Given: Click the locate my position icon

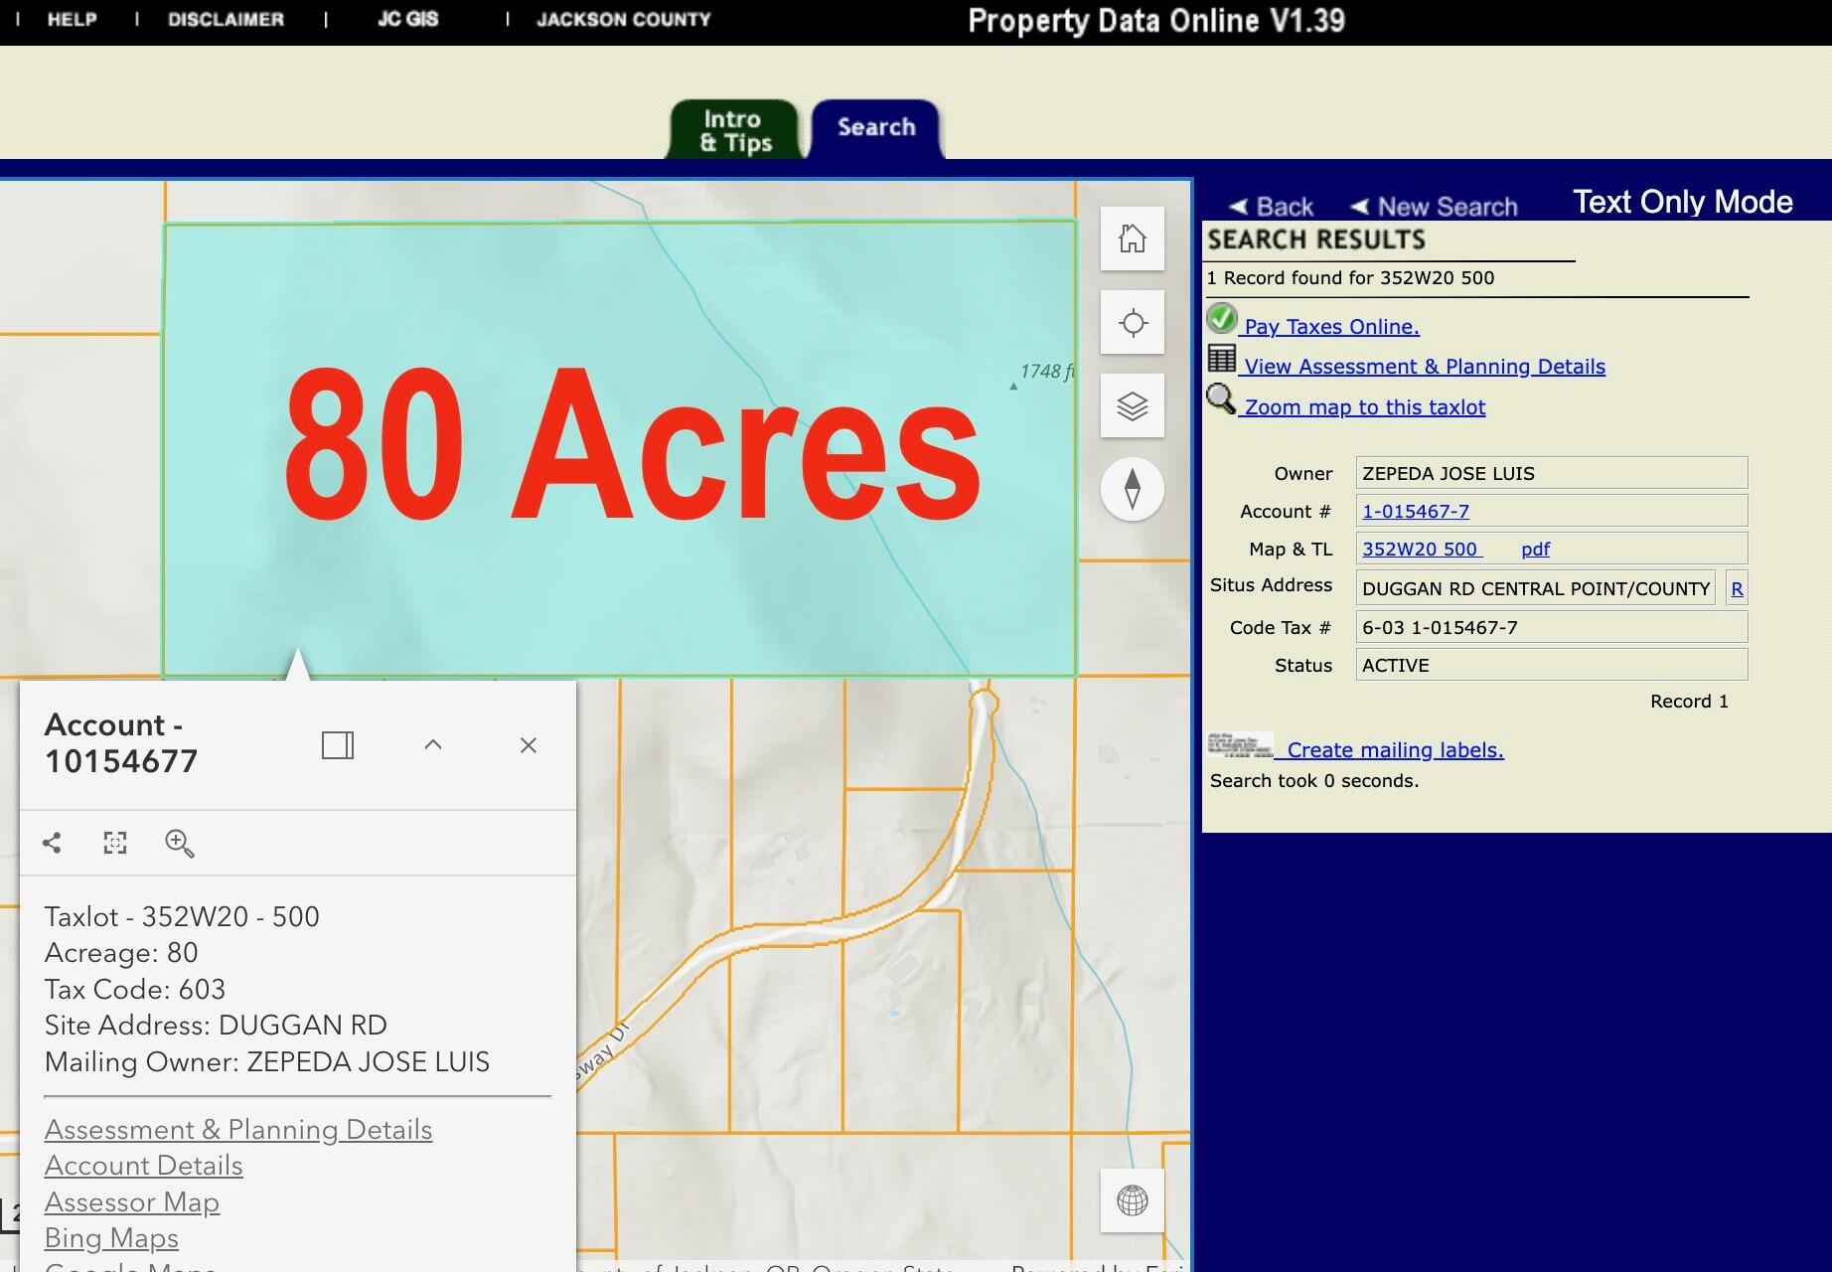Looking at the screenshot, I should [1132, 323].
